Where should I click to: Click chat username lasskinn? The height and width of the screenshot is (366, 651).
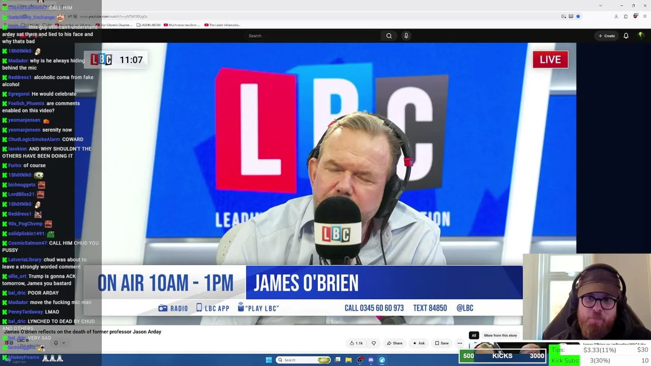[17, 149]
